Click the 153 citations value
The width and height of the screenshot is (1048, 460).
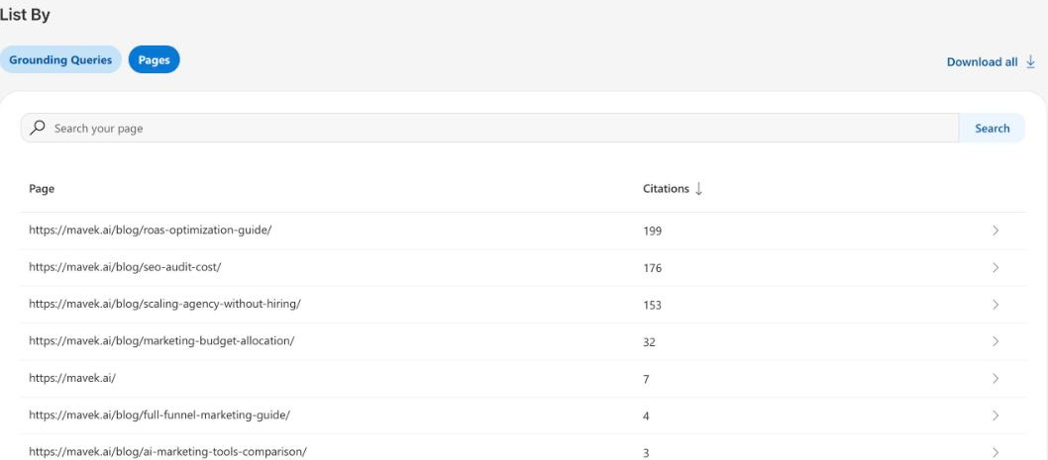point(653,305)
